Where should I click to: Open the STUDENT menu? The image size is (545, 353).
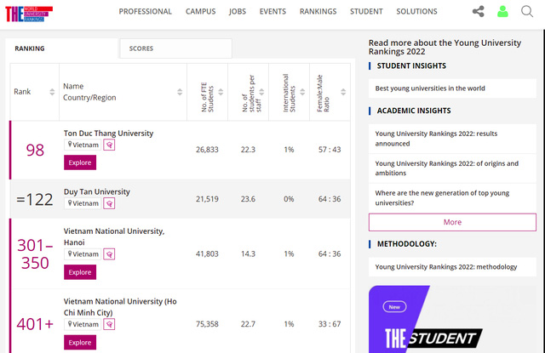point(366,11)
